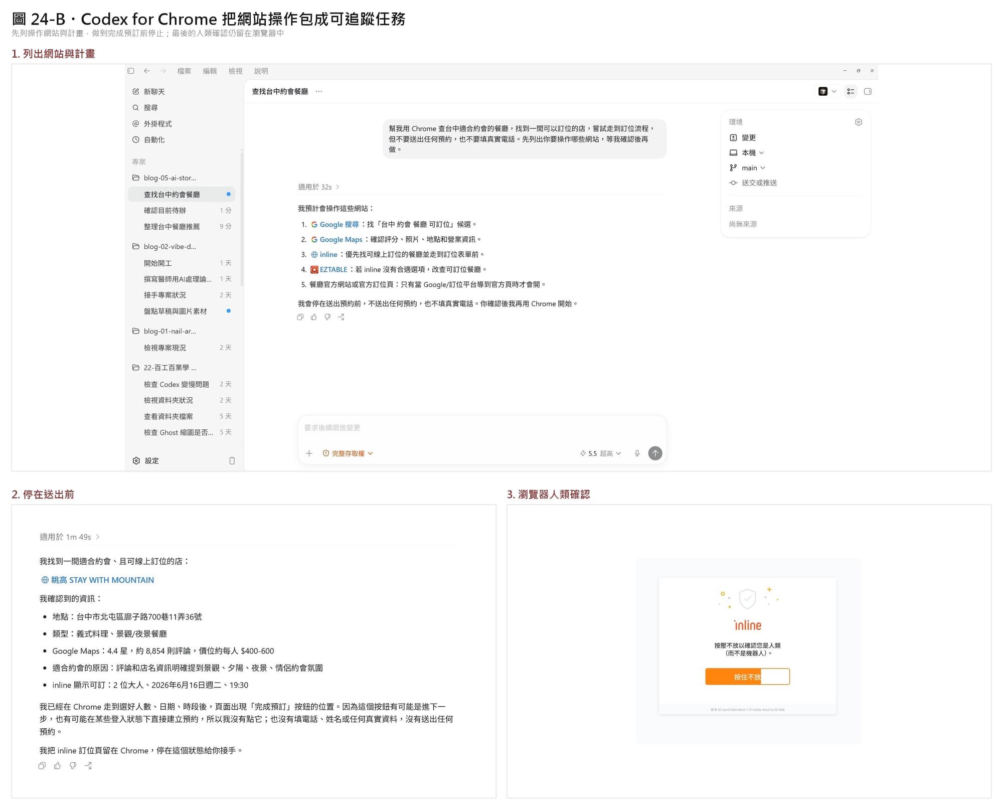
Task: Open the 檢視專案現況 chat
Action: pyautogui.click(x=182, y=348)
